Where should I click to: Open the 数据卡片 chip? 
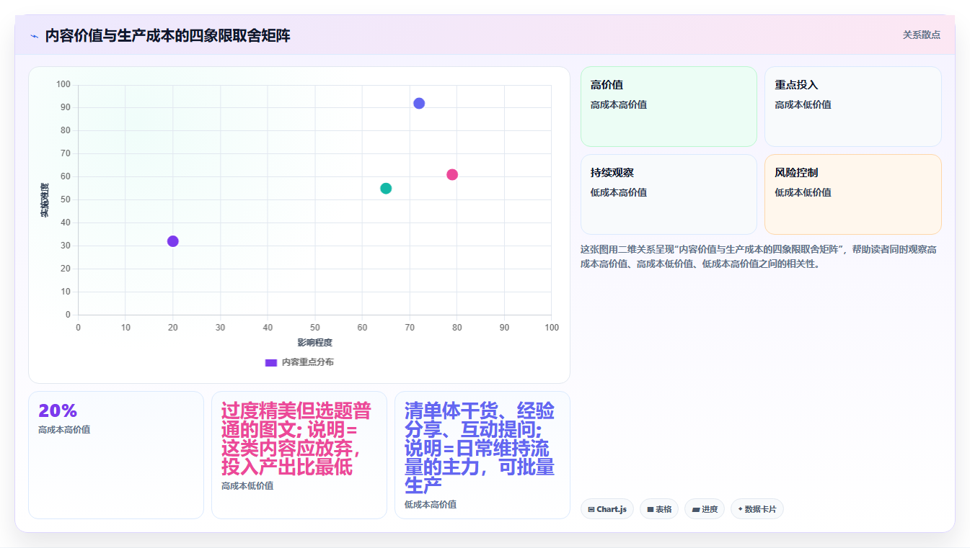pyautogui.click(x=757, y=509)
